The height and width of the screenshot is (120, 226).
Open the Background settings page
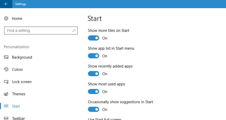[x=22, y=57]
